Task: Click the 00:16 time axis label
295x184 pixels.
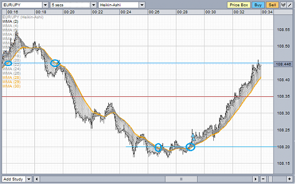Action: (x=13, y=12)
